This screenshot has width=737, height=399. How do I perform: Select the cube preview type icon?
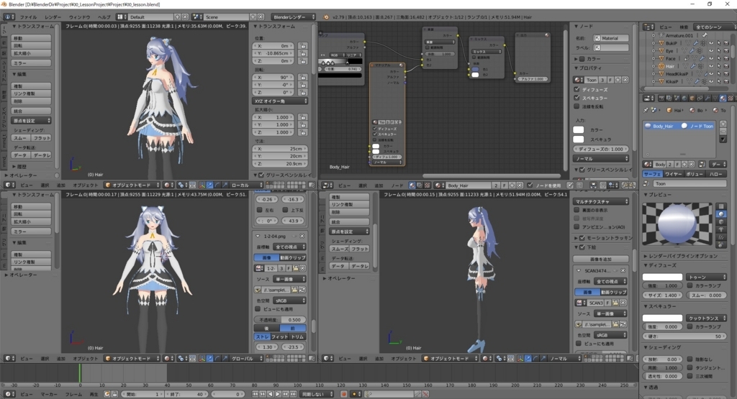(721, 221)
